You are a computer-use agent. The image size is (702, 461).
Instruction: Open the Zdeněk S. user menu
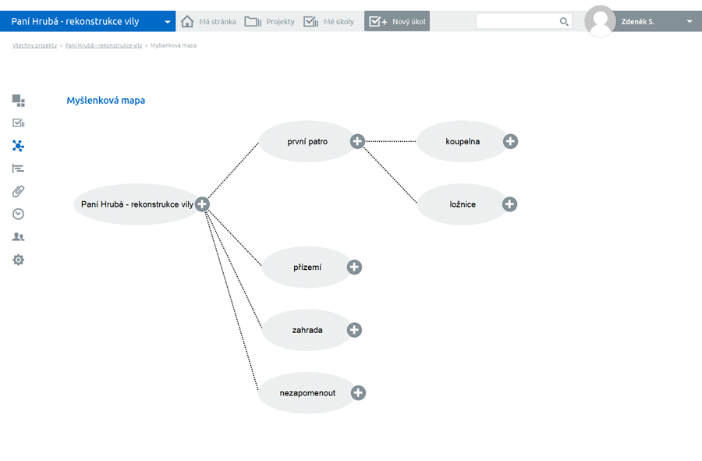point(689,22)
